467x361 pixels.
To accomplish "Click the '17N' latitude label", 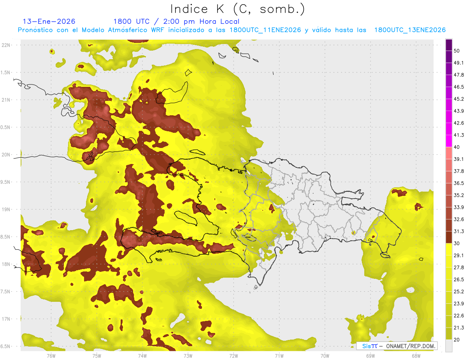I will coord(7,319).
